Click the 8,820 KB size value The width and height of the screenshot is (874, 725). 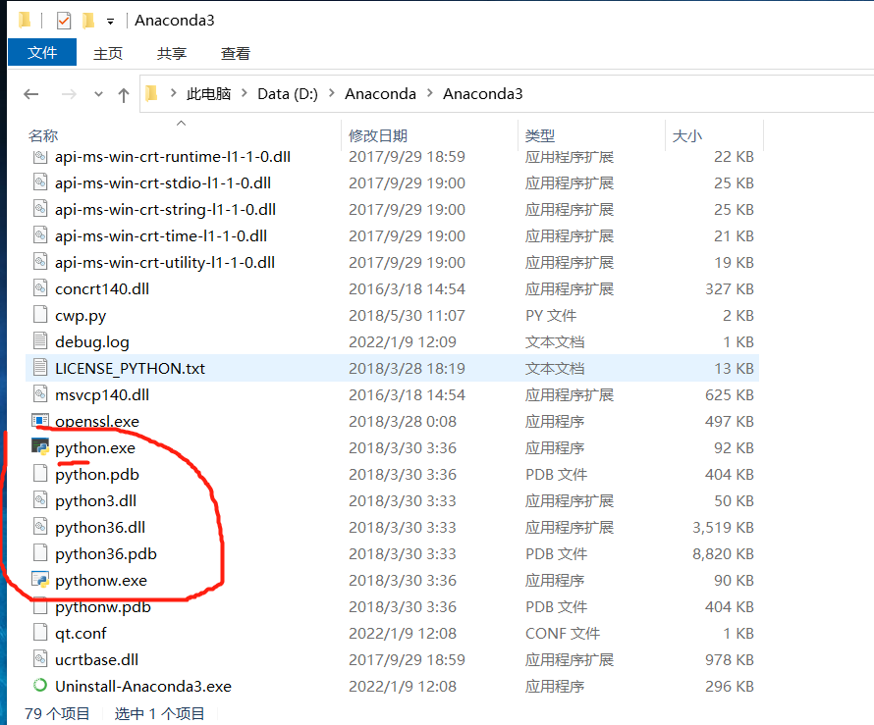pyautogui.click(x=723, y=553)
